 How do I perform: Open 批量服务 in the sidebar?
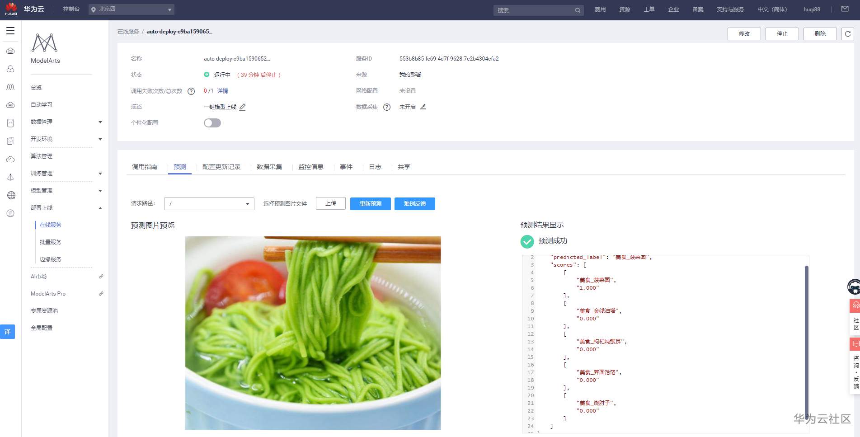coord(50,242)
